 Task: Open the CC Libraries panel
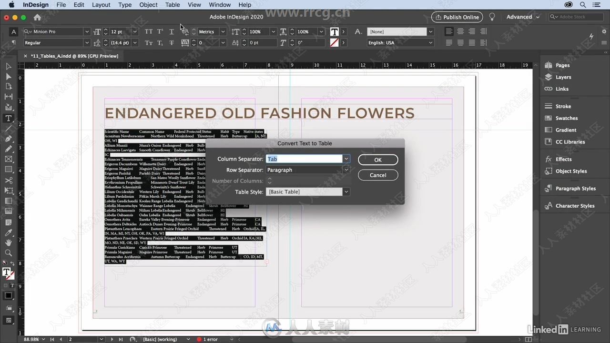[x=570, y=142]
